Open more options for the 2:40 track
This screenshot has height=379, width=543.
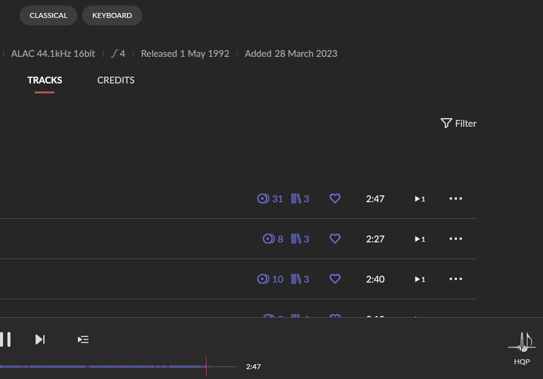pyautogui.click(x=456, y=279)
